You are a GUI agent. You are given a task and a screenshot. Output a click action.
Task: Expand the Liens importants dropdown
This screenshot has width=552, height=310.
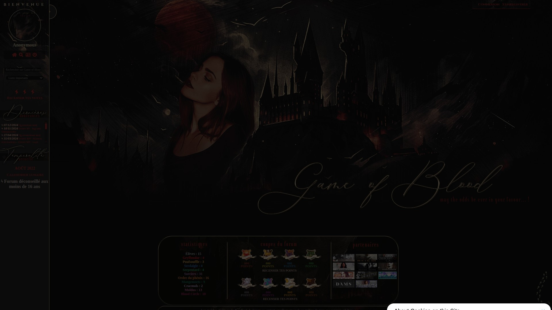25,78
